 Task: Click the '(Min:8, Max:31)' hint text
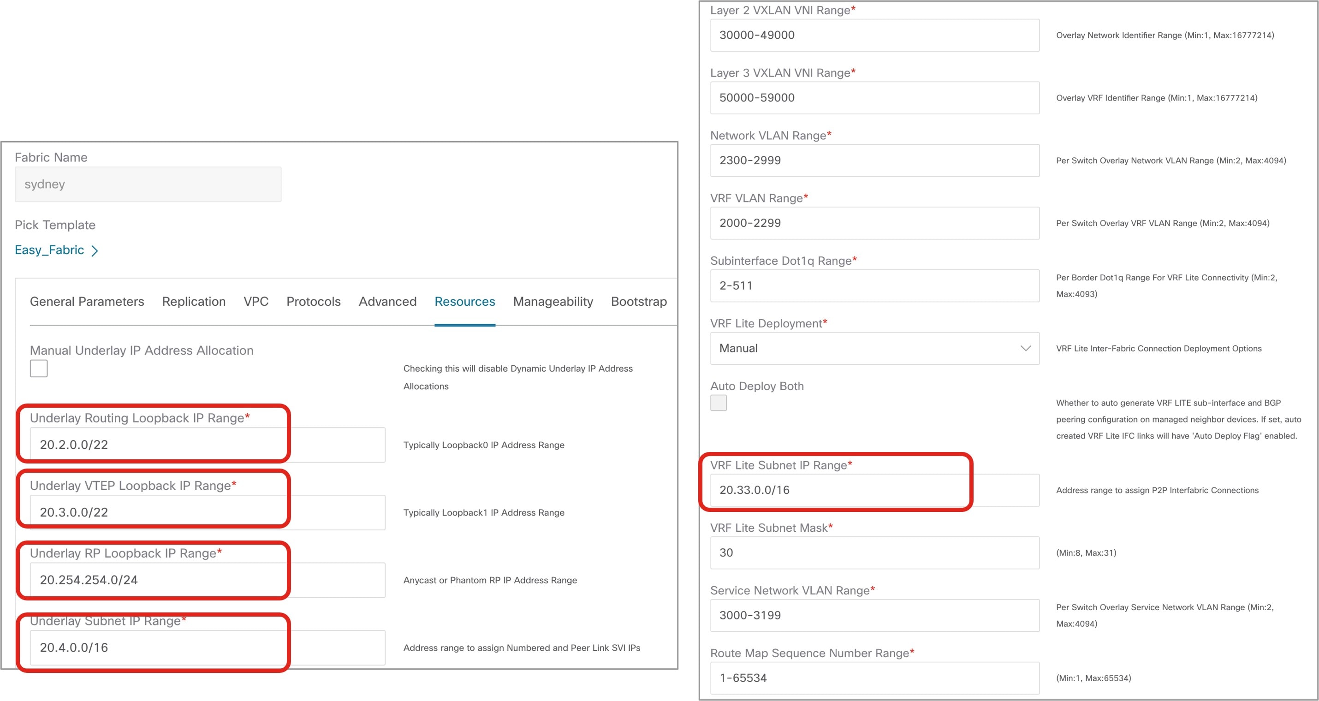coord(1086,552)
